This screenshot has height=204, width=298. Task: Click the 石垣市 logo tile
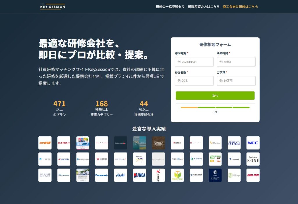215,175
